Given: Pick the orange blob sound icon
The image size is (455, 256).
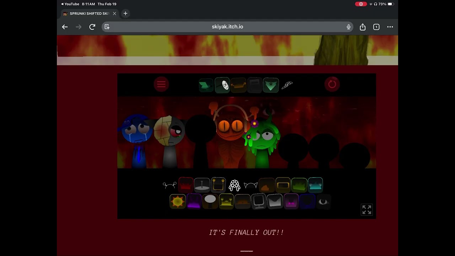Looking at the screenshot, I should click(267, 185).
